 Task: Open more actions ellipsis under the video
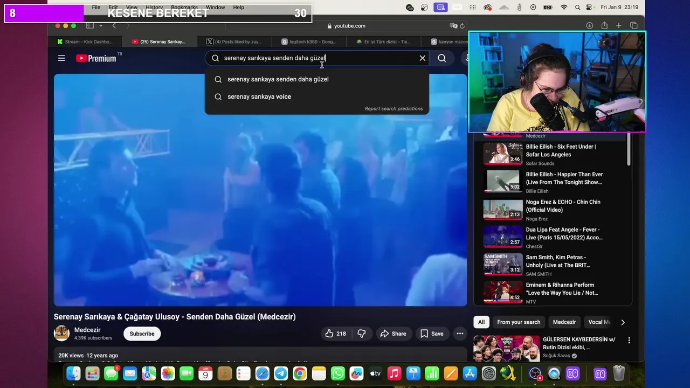tap(460, 334)
